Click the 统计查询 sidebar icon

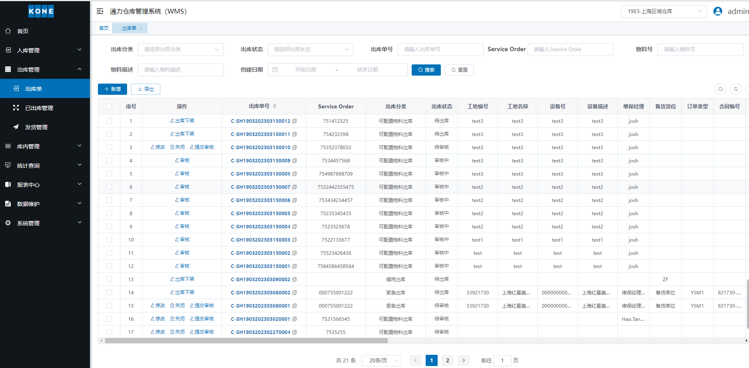[x=8, y=165]
